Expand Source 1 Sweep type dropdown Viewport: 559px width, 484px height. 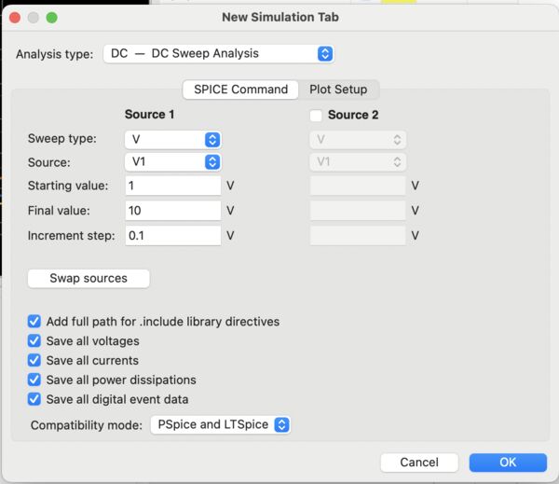(173, 139)
